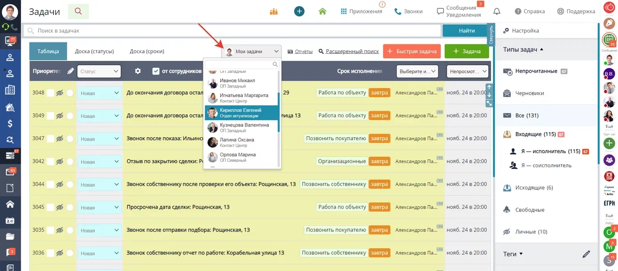Click the Поиск в задачах search field
Image resolution: width=618 pixels, height=271 pixels.
232,30
